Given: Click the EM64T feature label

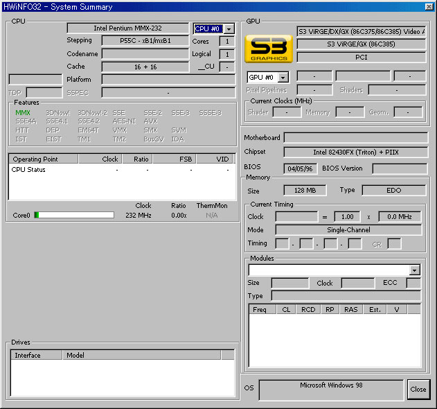Looking at the screenshot, I should [89, 130].
